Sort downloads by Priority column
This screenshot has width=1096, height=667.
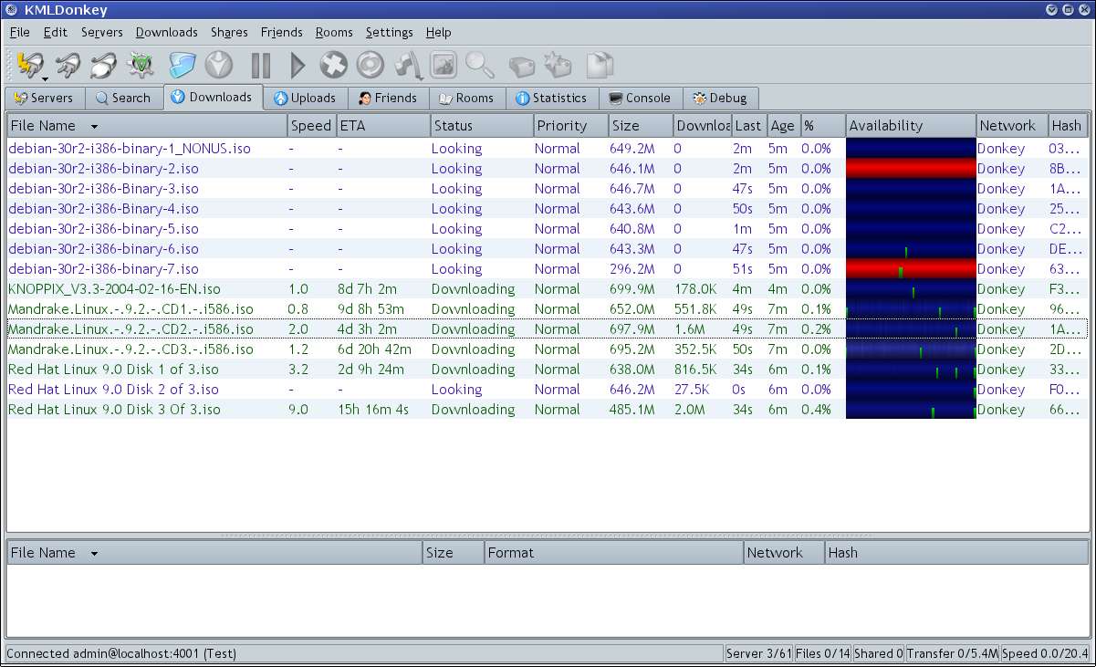(571, 126)
